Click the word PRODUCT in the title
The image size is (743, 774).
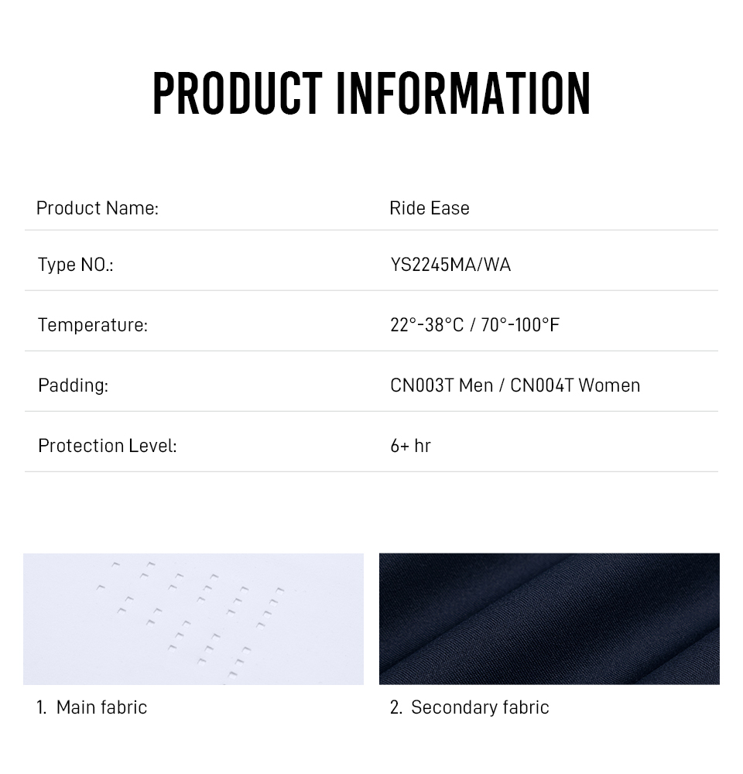point(238,94)
